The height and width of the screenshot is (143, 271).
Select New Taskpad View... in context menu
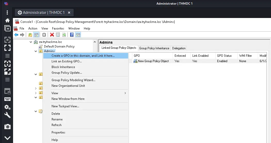pos(86,106)
